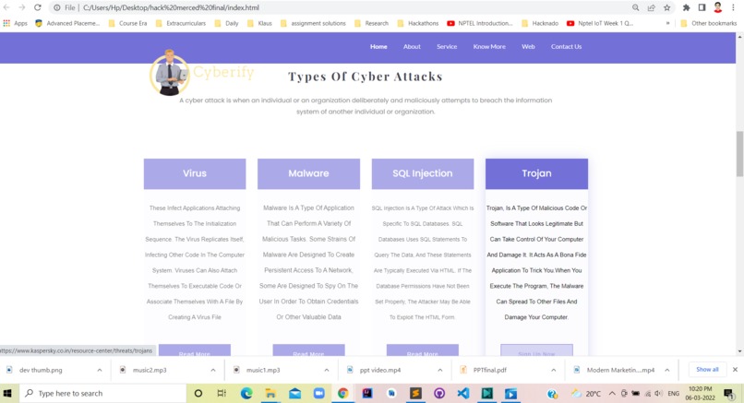Image resolution: width=744 pixels, height=403 pixels.
Task: Expand options for Modern Marketin....mp4 download
Action: click(666, 370)
